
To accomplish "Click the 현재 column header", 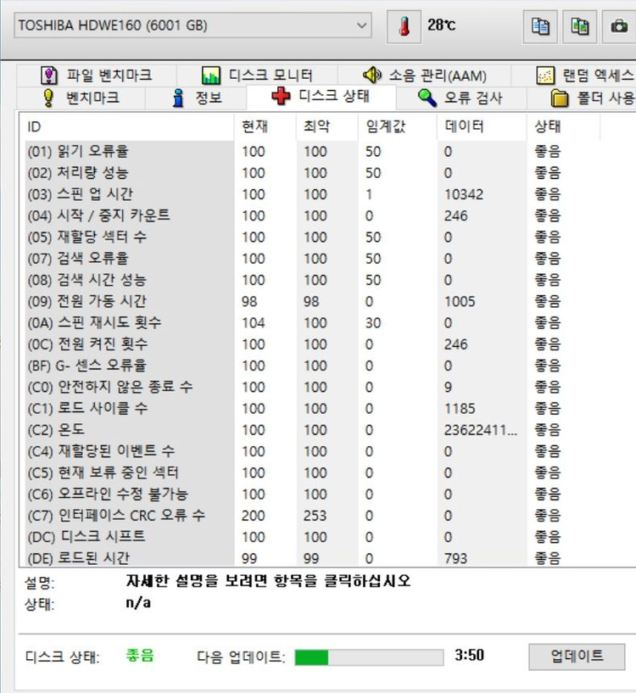I will 265,127.
